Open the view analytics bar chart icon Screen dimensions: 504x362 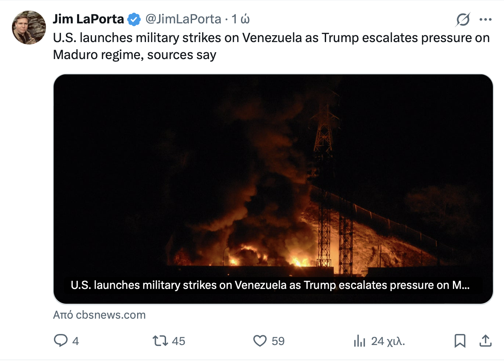[360, 341]
